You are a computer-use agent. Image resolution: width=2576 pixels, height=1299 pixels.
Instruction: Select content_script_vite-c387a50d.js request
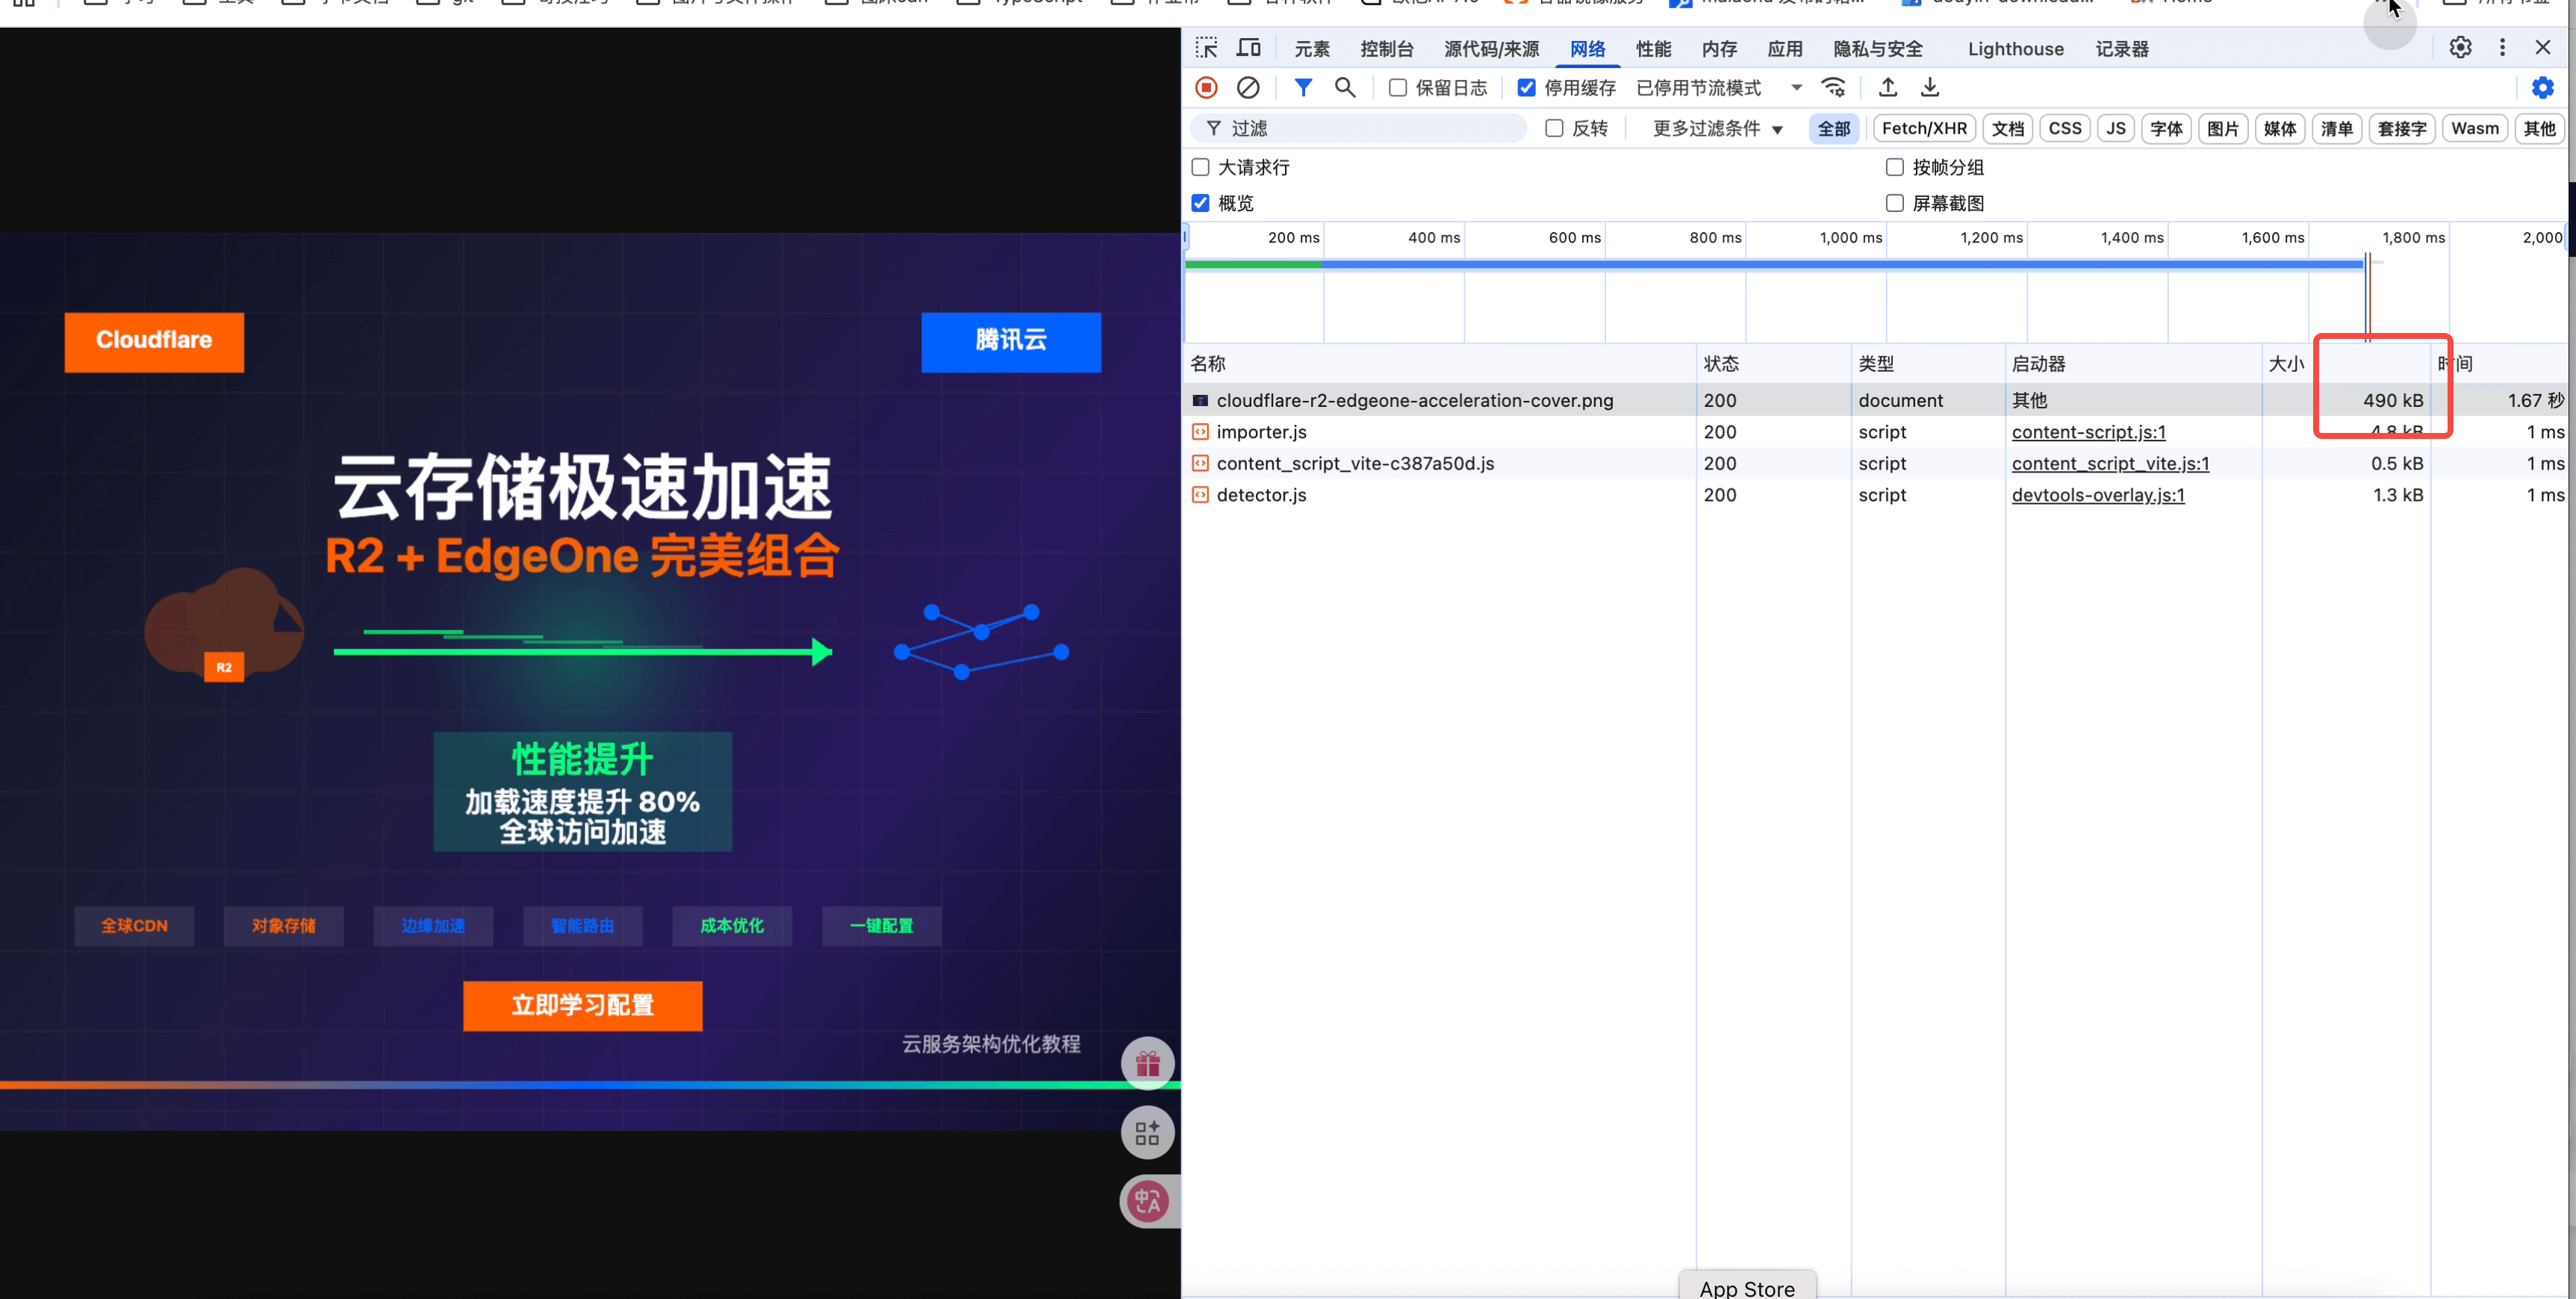(1875, 463)
